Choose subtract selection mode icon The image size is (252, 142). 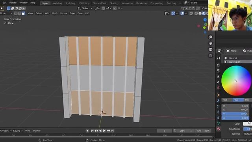pyautogui.click(x=16, y=8)
